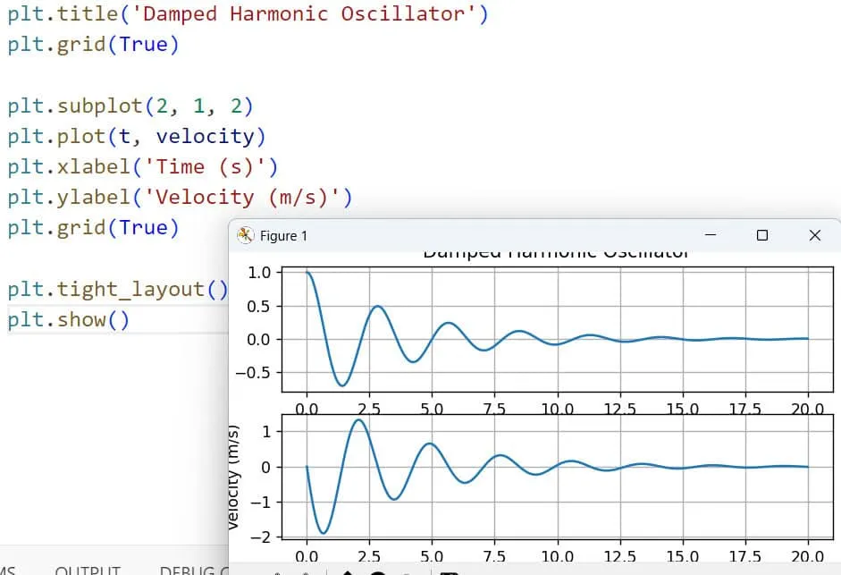Click the plt.grid(True) line below plt.title
This screenshot has width=841, height=575.
tap(93, 45)
